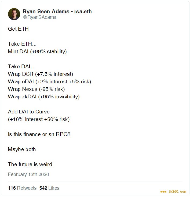Viewport: 190px width, 197px height.
Task: Open Ryan Sean Adams profile picture
Action: (x=14, y=14)
